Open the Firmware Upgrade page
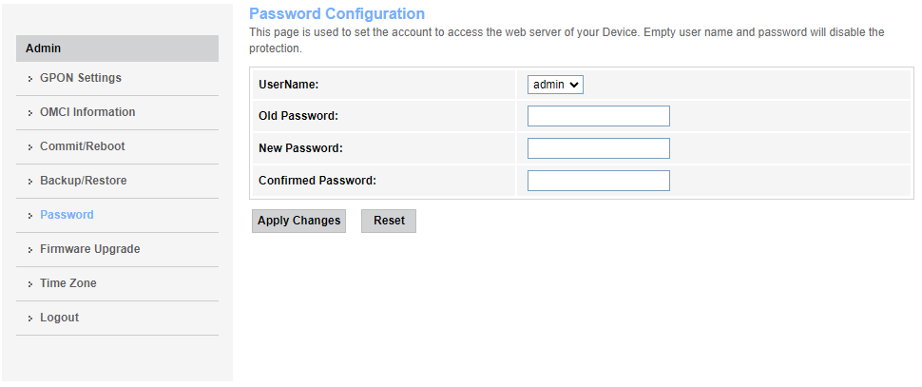The width and height of the screenshot is (922, 387). [x=89, y=249]
